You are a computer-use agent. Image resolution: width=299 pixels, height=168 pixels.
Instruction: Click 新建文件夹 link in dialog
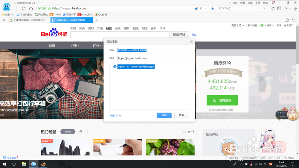click(115, 115)
